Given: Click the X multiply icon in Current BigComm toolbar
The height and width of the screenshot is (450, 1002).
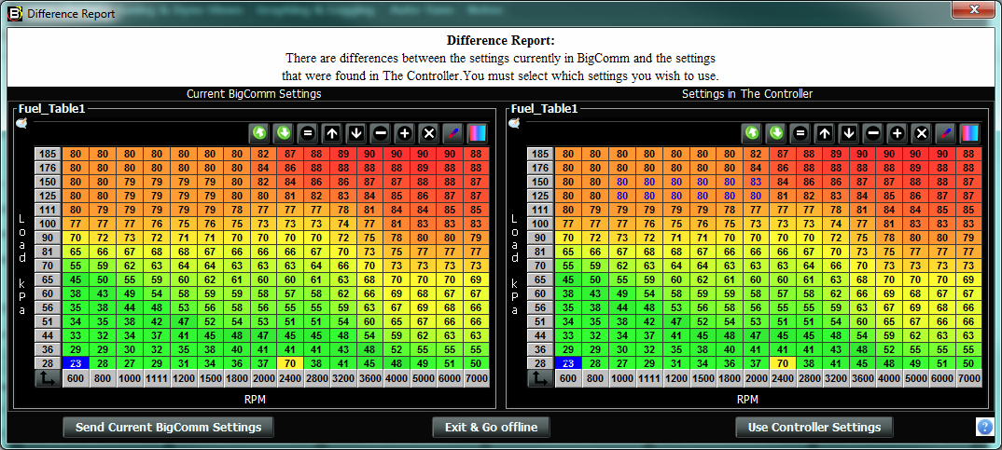Looking at the screenshot, I should pos(429,133).
